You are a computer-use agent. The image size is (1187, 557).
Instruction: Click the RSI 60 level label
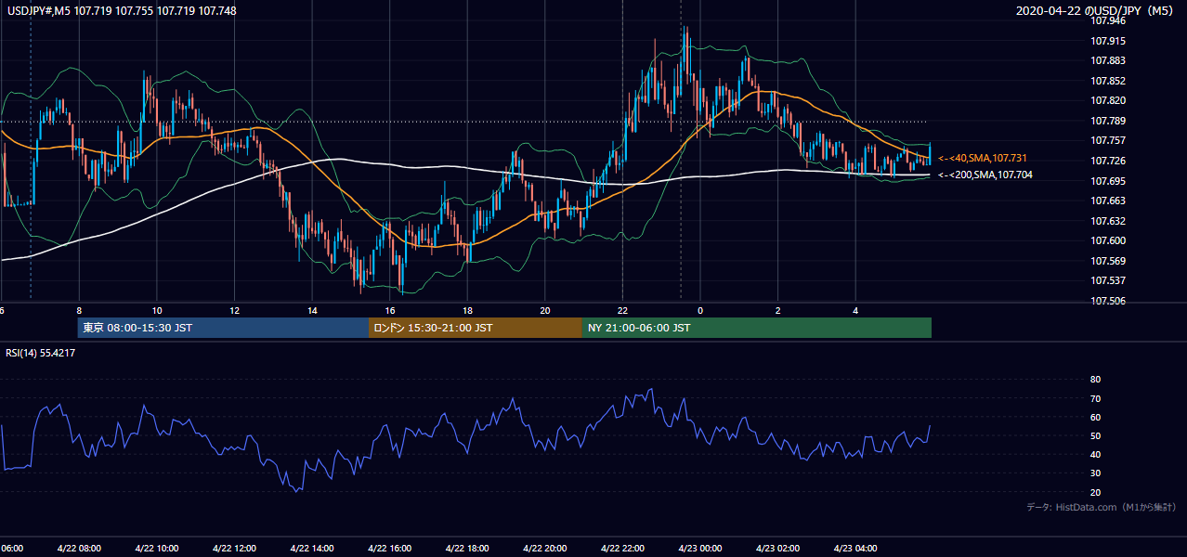tap(1095, 417)
